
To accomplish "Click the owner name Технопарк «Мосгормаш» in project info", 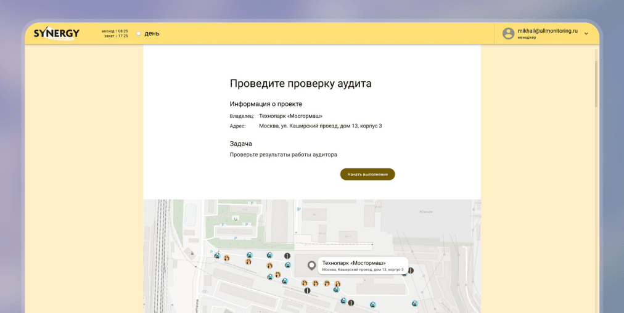I will pos(290,116).
